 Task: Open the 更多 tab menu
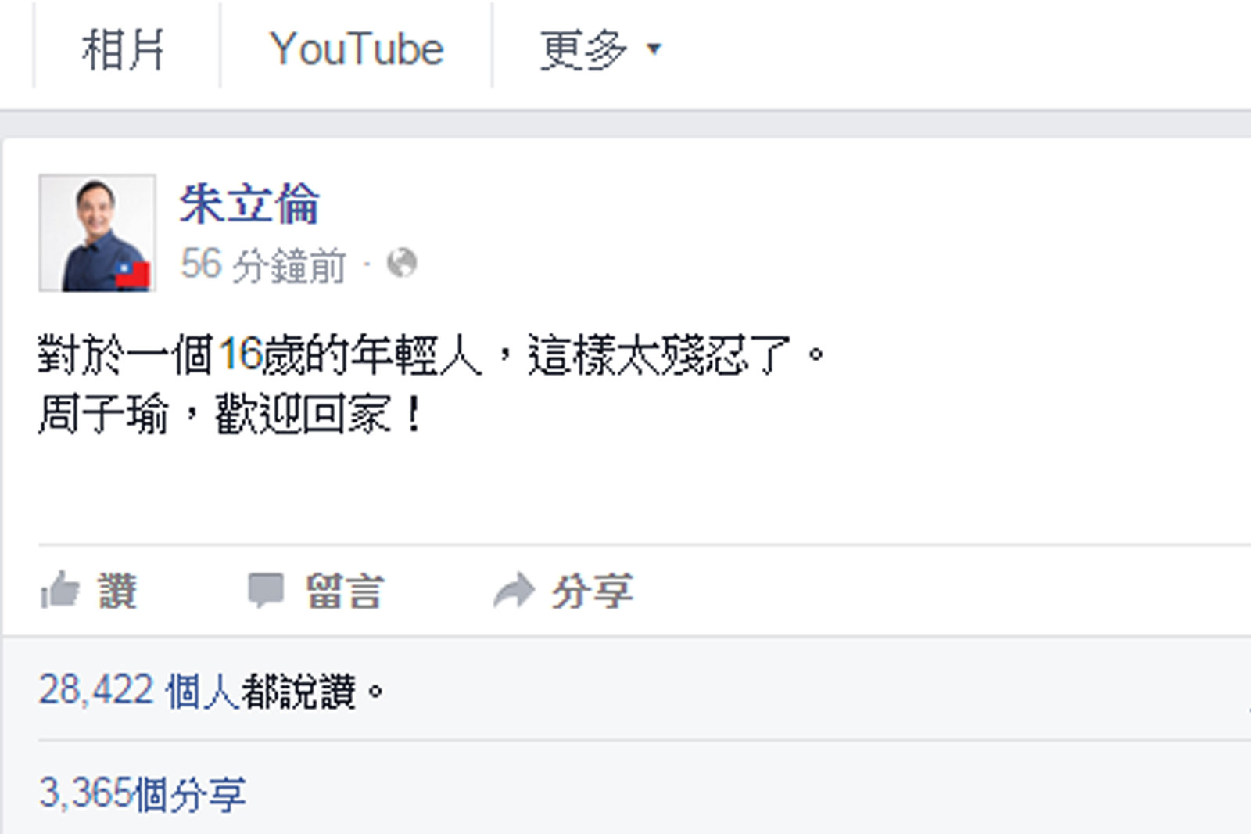[600, 49]
